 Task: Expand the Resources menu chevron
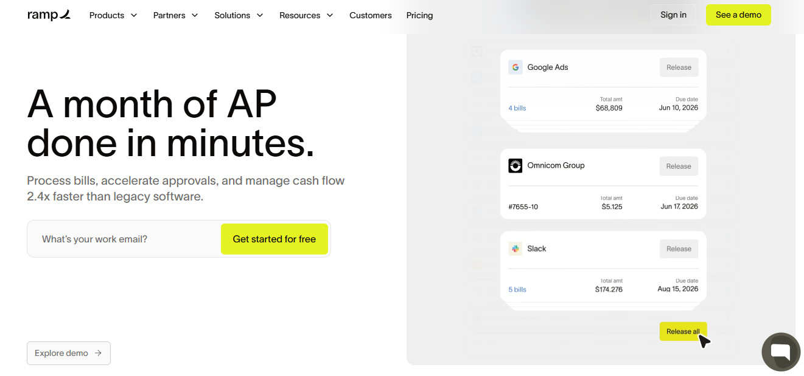[330, 15]
